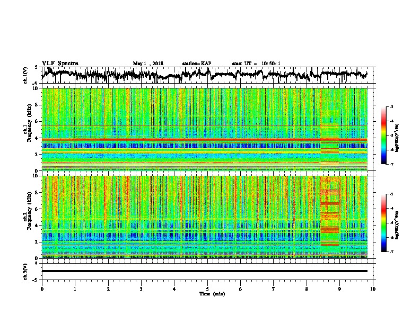Click time axis tick label "8"
The height and width of the screenshot is (324, 420).
(307, 289)
